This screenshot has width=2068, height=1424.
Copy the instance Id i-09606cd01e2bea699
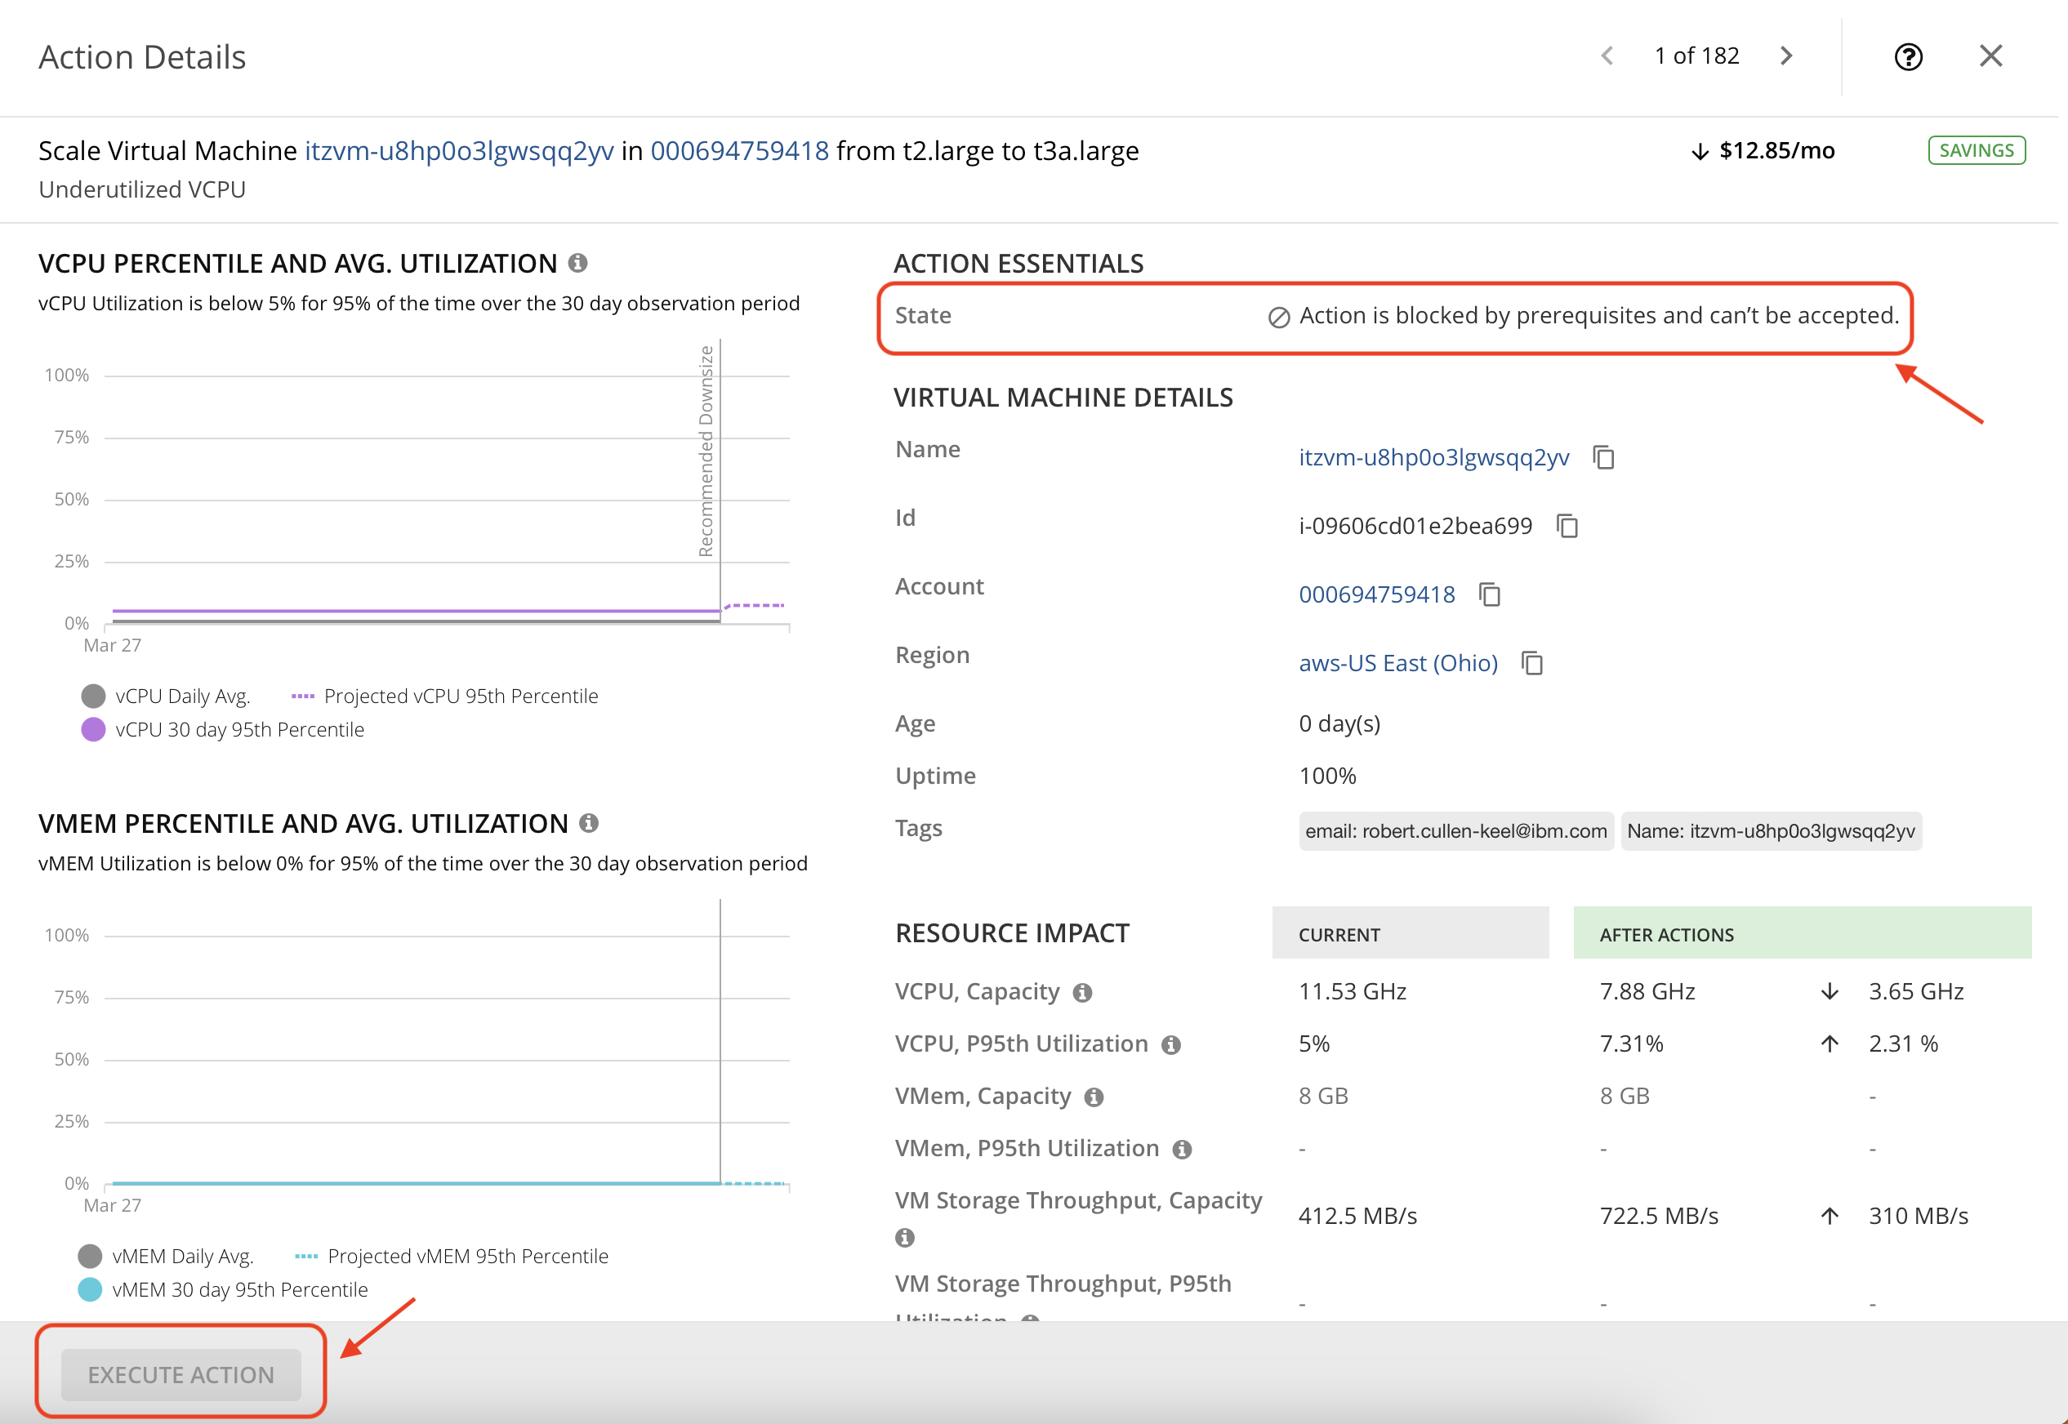[x=1567, y=527]
